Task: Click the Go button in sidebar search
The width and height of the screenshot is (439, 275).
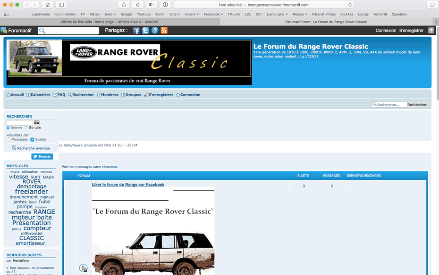Action: [37, 122]
